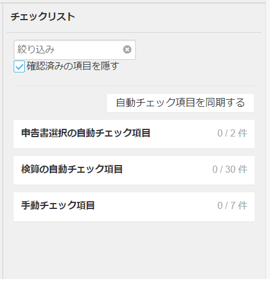273x298 pixels.
Task: Click the 0 / 30 件 count
Action: click(x=230, y=169)
